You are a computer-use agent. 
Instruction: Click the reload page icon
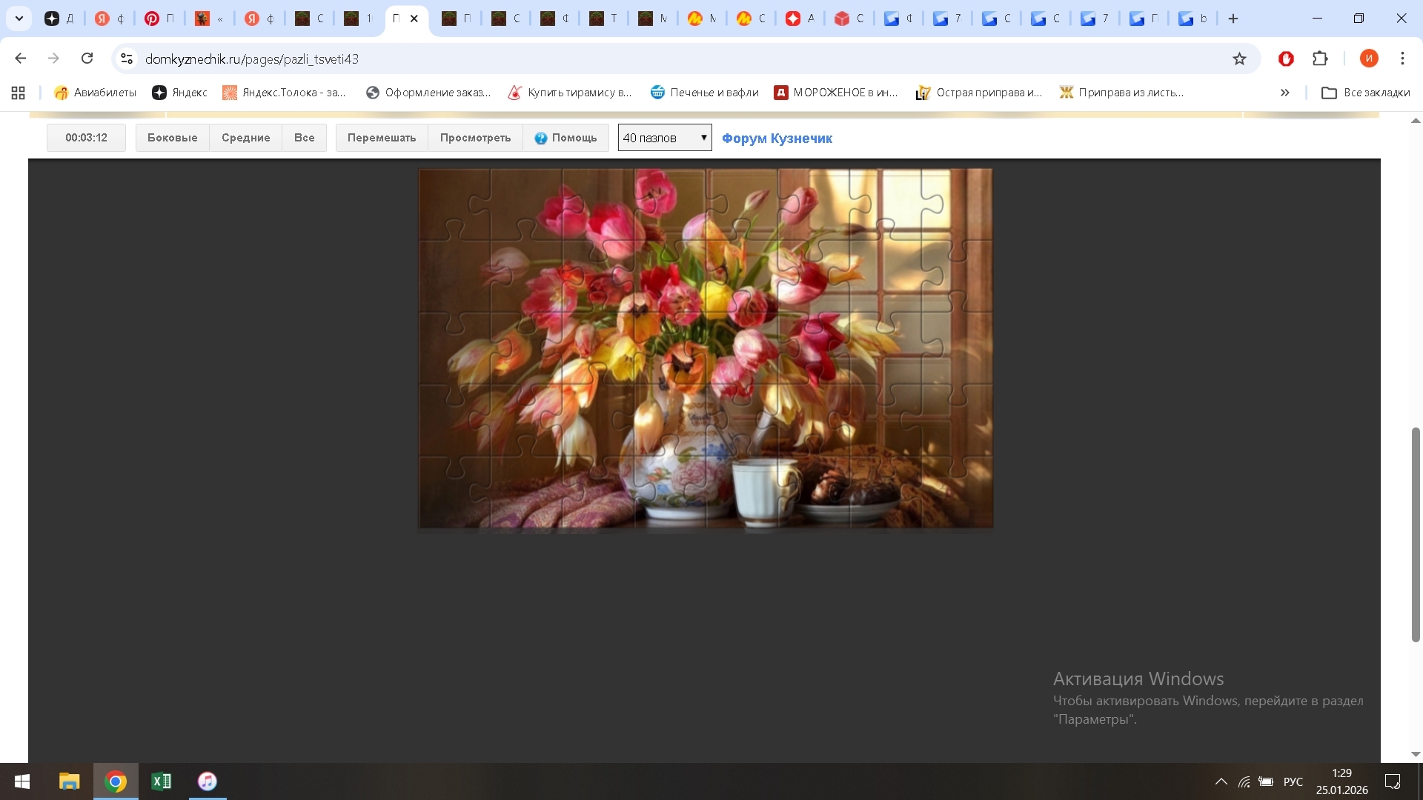(x=87, y=59)
